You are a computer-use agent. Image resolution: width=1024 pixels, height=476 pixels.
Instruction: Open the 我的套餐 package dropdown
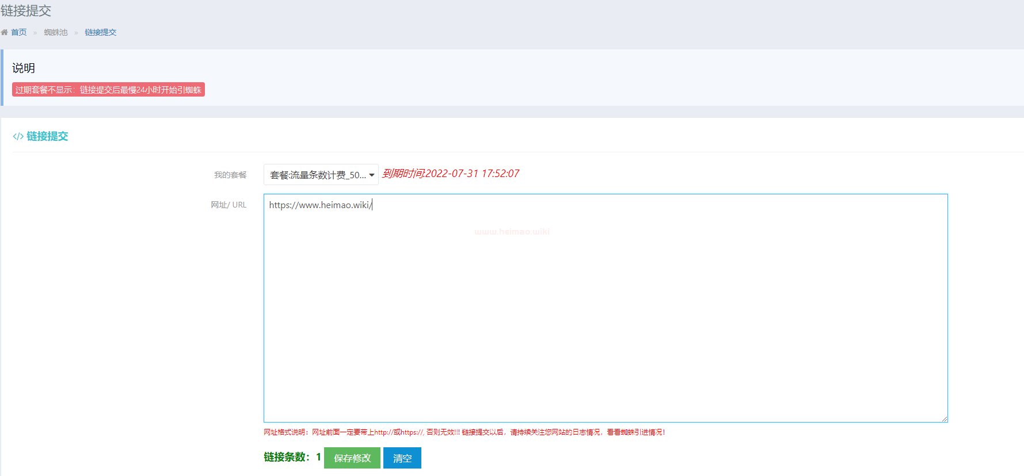pos(321,175)
